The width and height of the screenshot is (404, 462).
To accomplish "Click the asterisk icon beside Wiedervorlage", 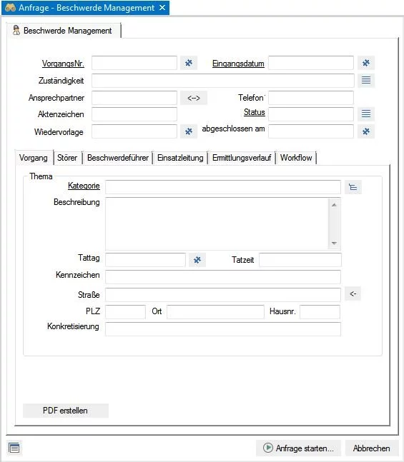I will tap(189, 131).
